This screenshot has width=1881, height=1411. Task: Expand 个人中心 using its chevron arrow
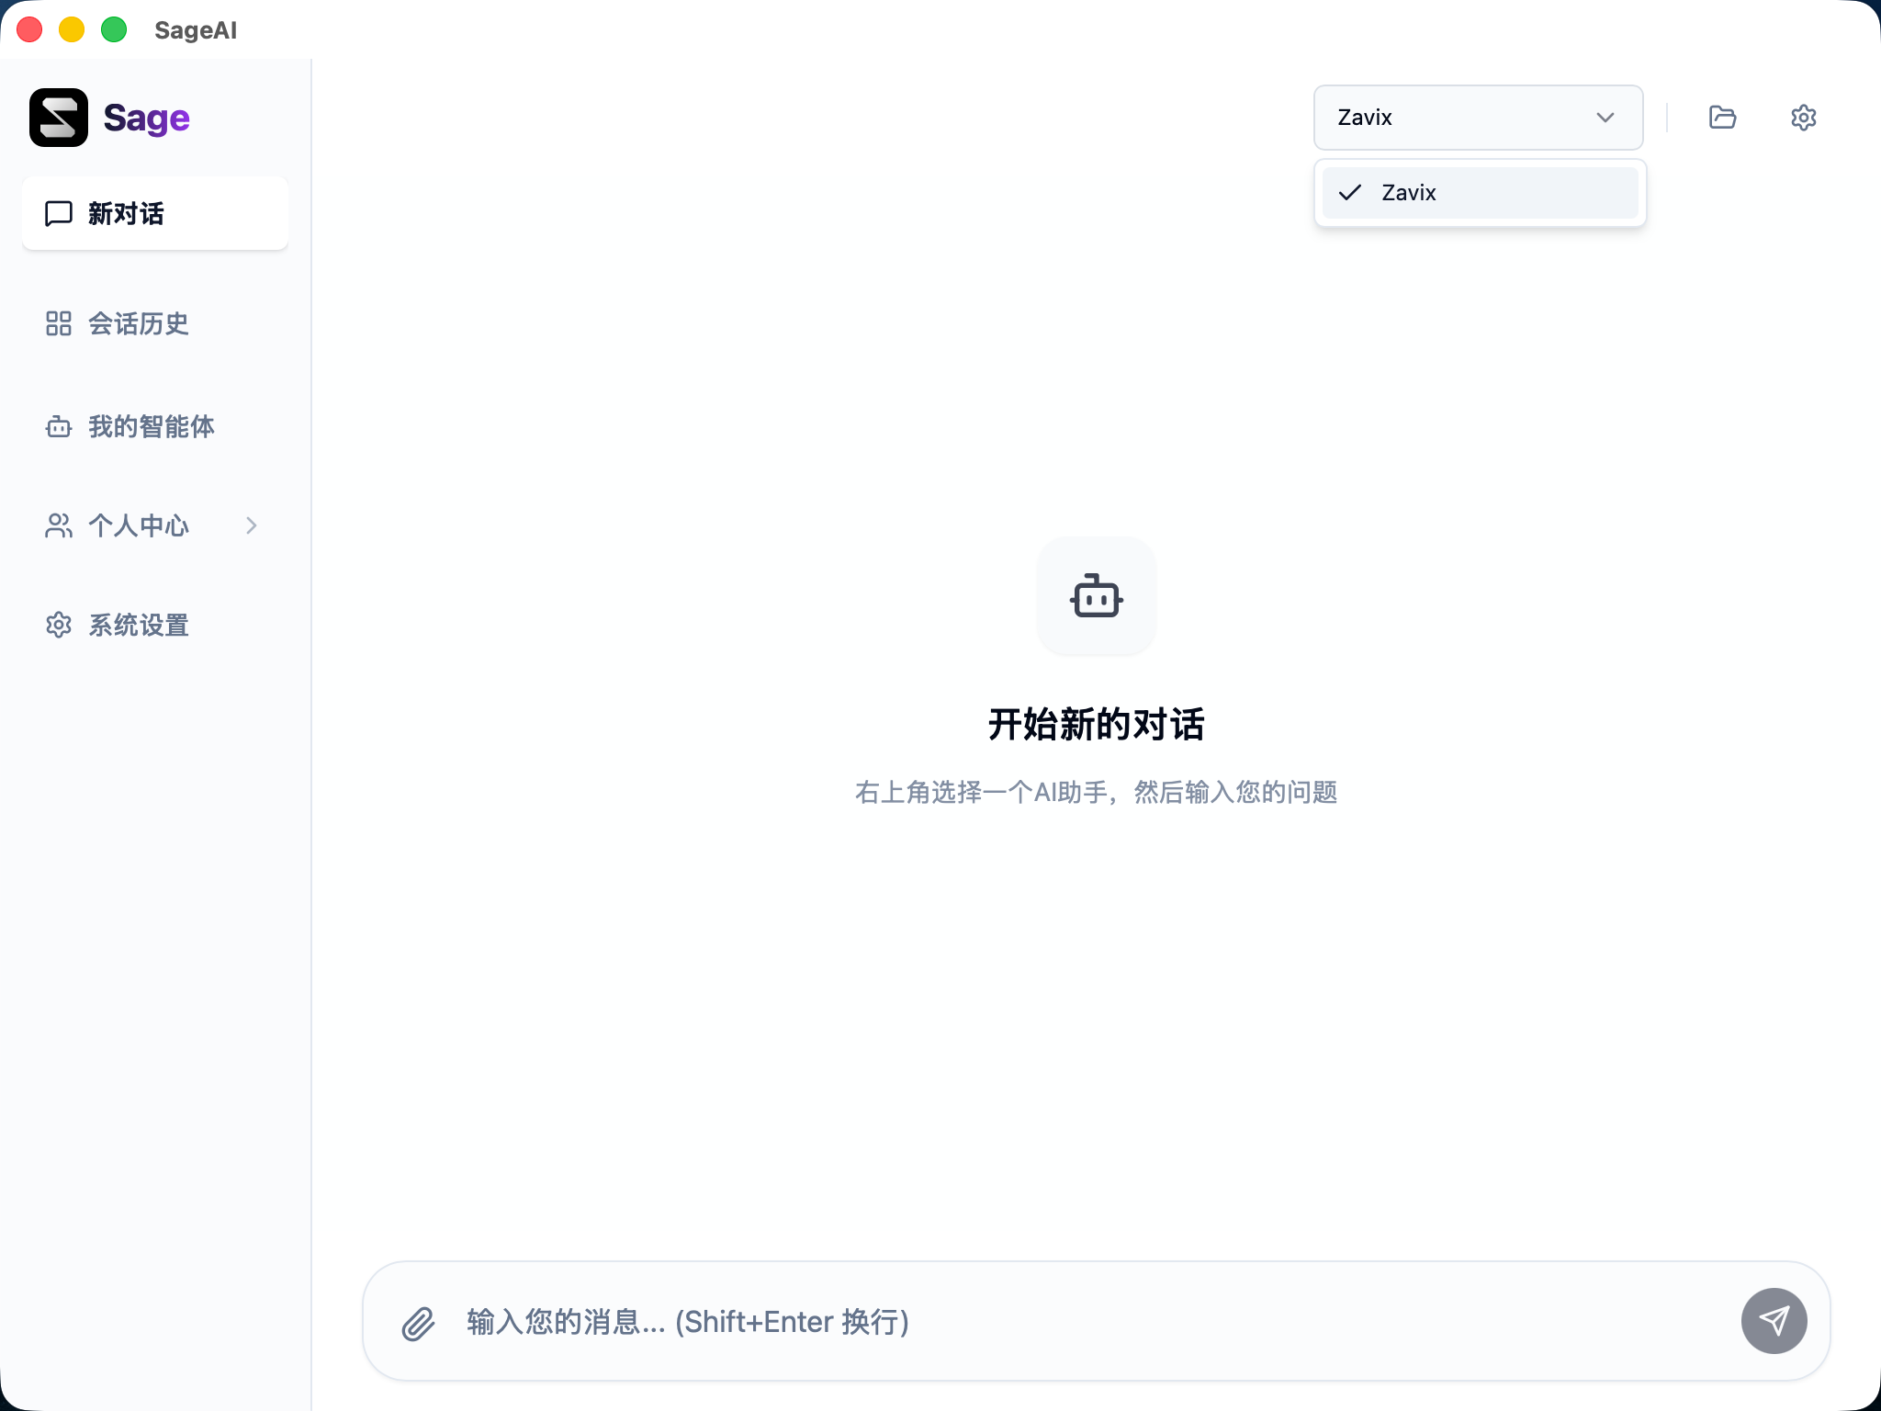tap(252, 525)
